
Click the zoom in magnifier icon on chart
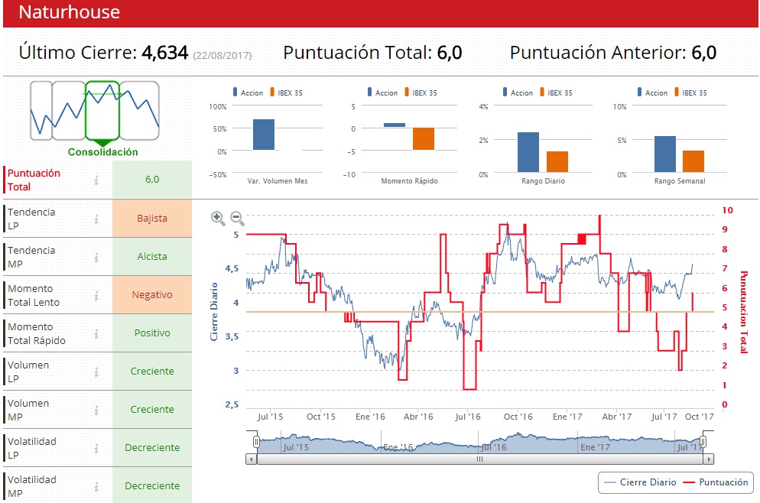click(x=218, y=219)
